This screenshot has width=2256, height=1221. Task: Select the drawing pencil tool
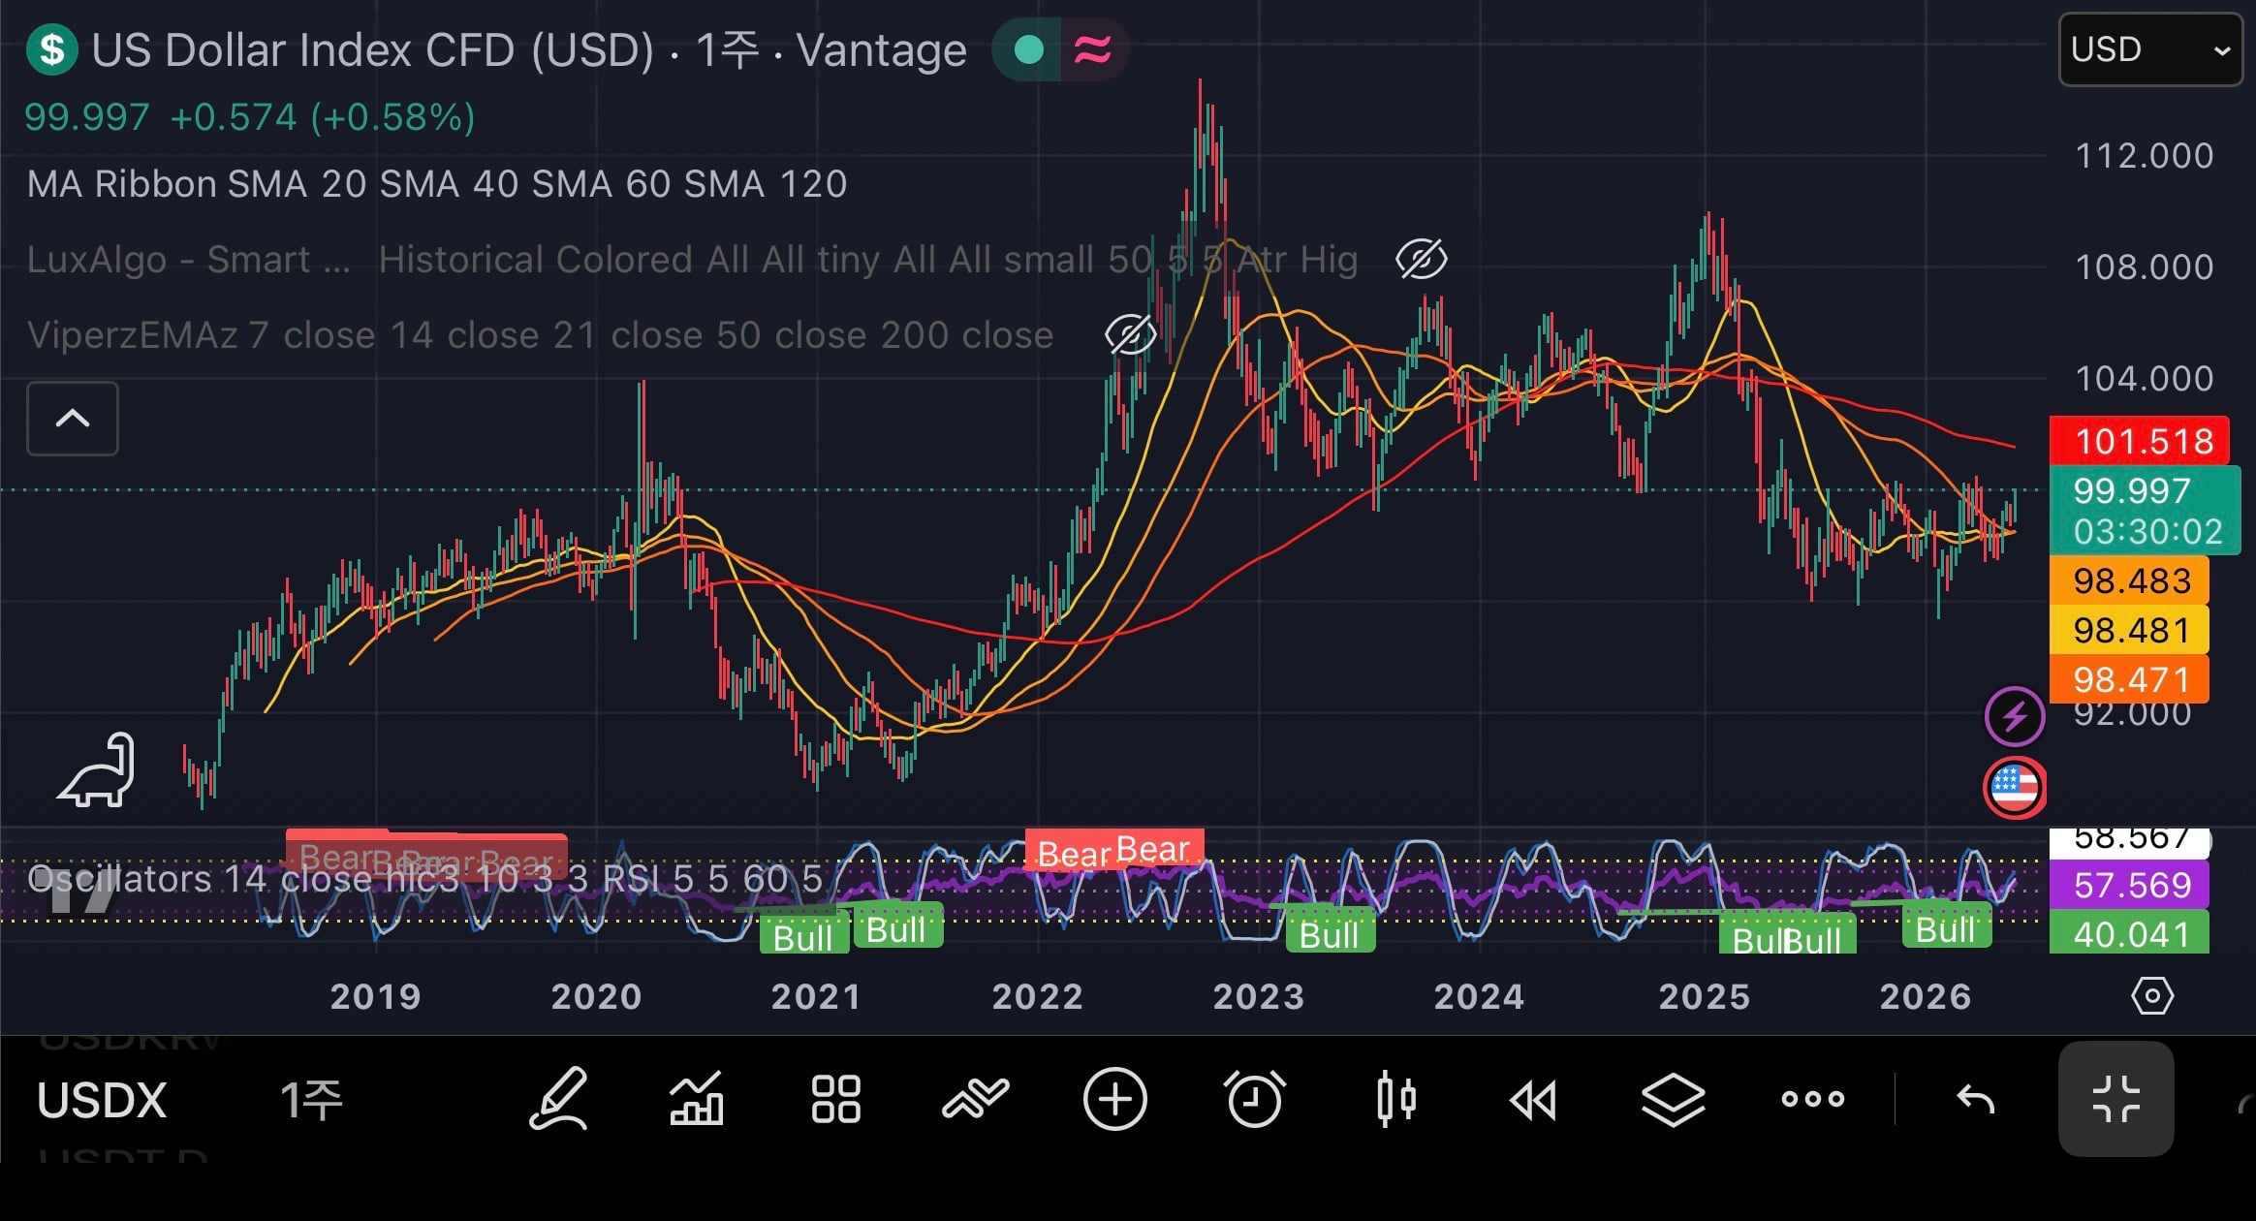click(559, 1099)
